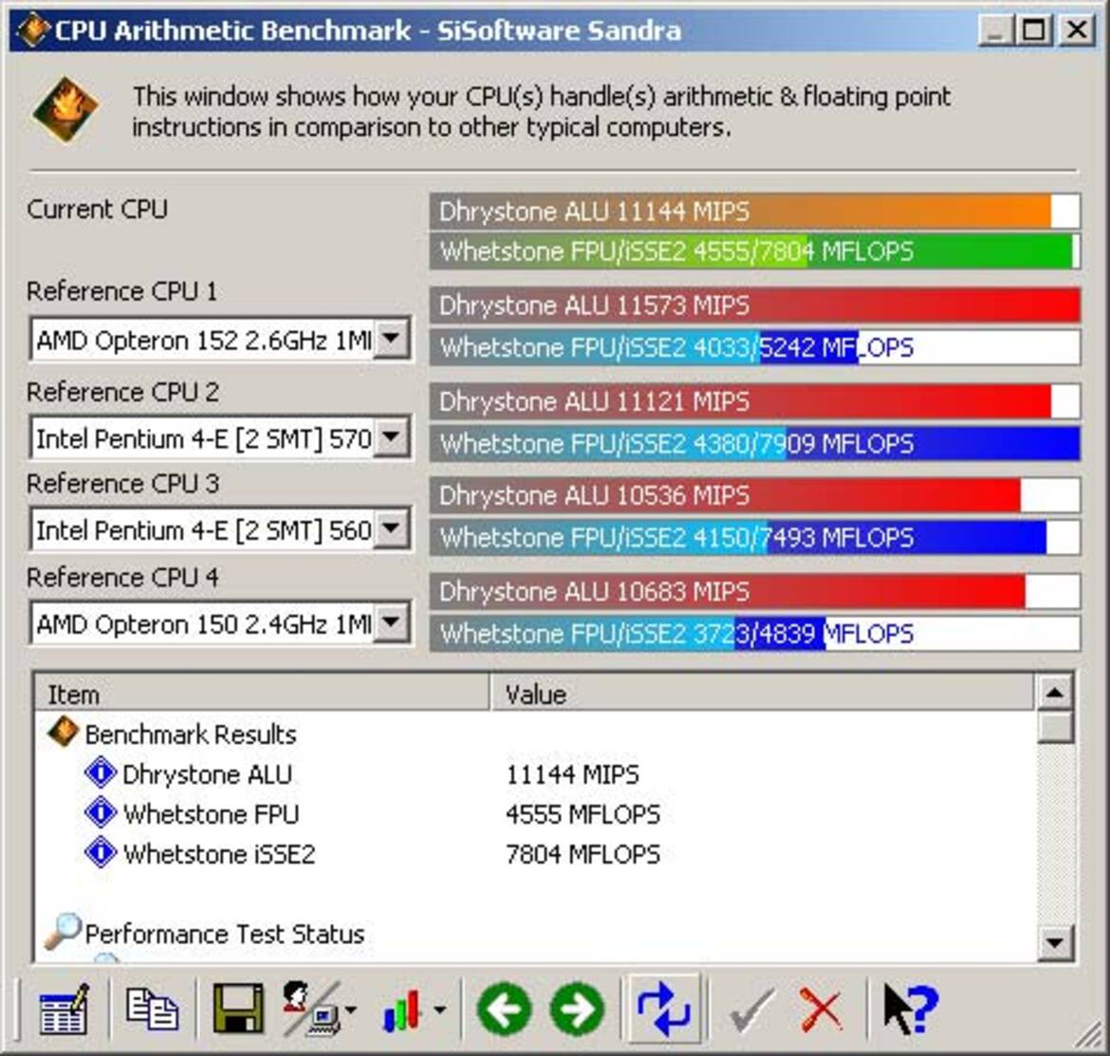Click the window resize grip corner
Viewport: 1110px width, 1056px height.
pyautogui.click(x=1089, y=1036)
